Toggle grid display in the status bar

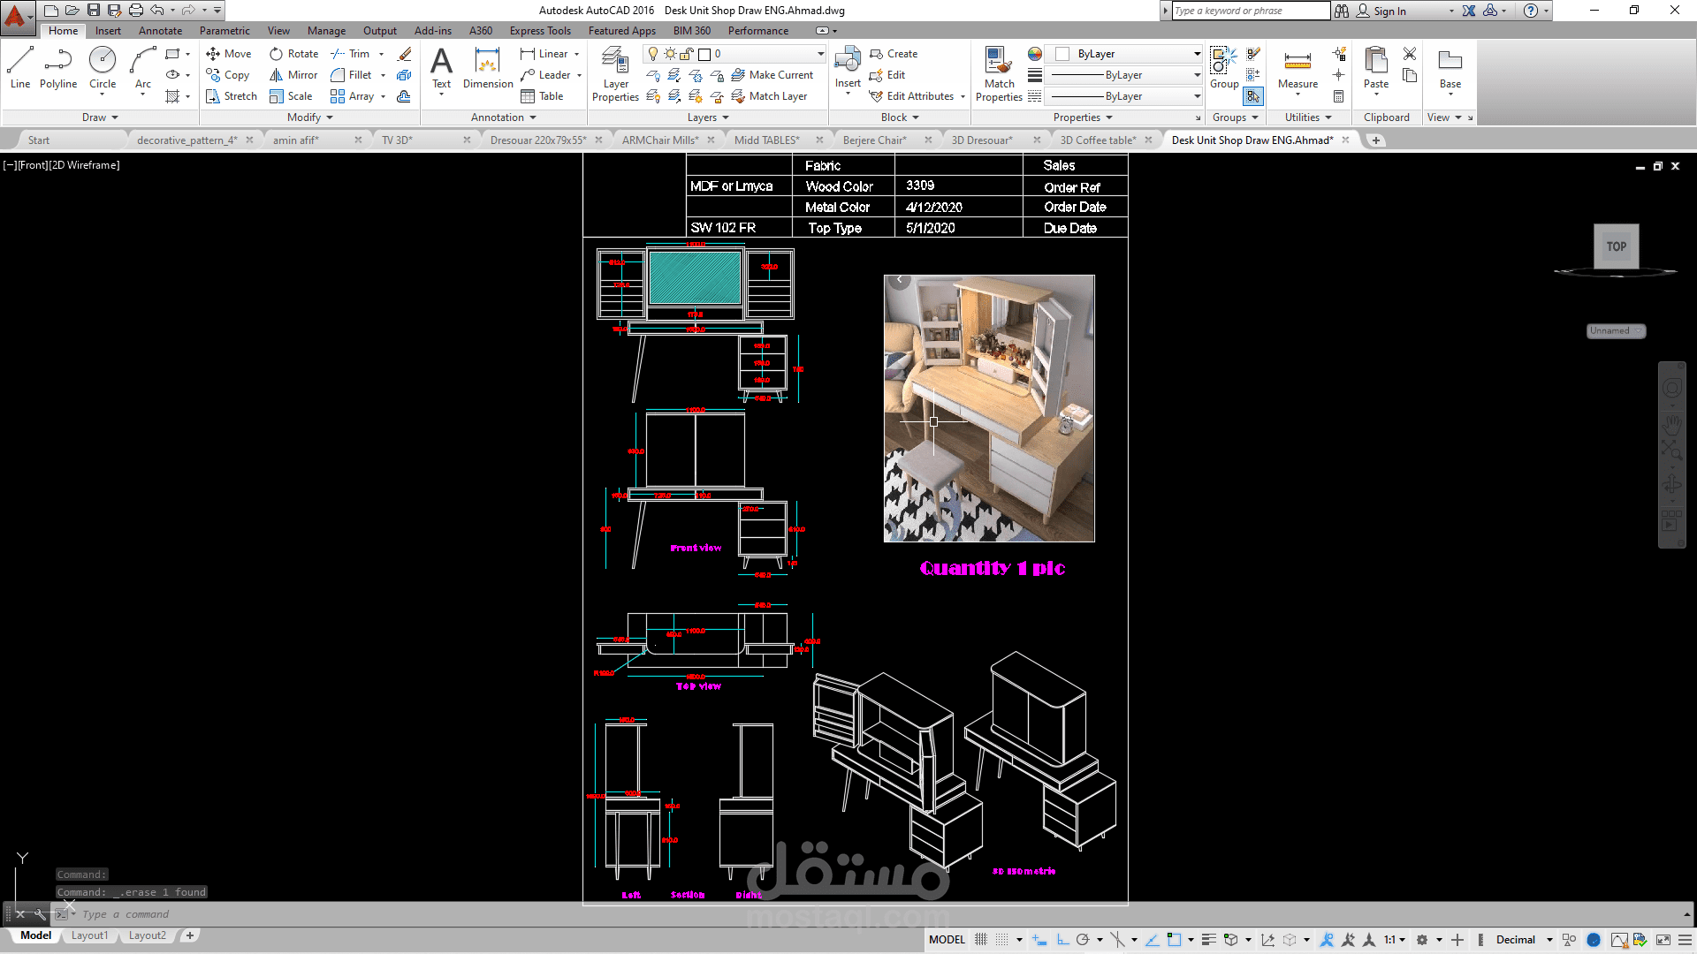[981, 940]
